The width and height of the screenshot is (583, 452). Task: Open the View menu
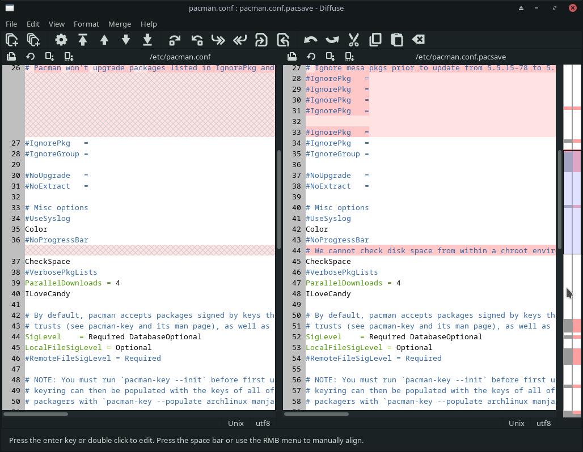click(57, 24)
